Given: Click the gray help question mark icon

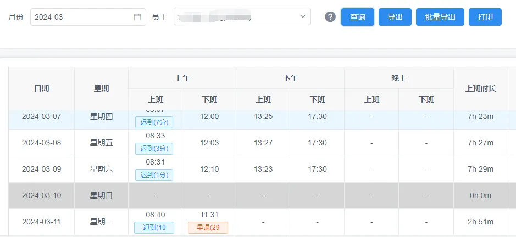Looking at the screenshot, I should point(330,17).
